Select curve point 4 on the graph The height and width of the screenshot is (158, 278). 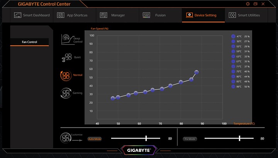click(145, 92)
